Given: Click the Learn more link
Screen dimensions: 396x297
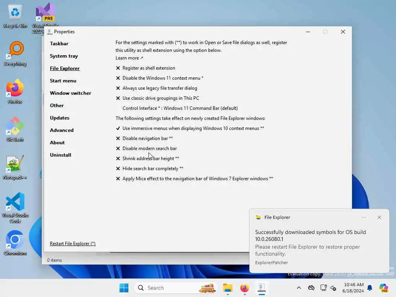Looking at the screenshot, I should 129,58.
